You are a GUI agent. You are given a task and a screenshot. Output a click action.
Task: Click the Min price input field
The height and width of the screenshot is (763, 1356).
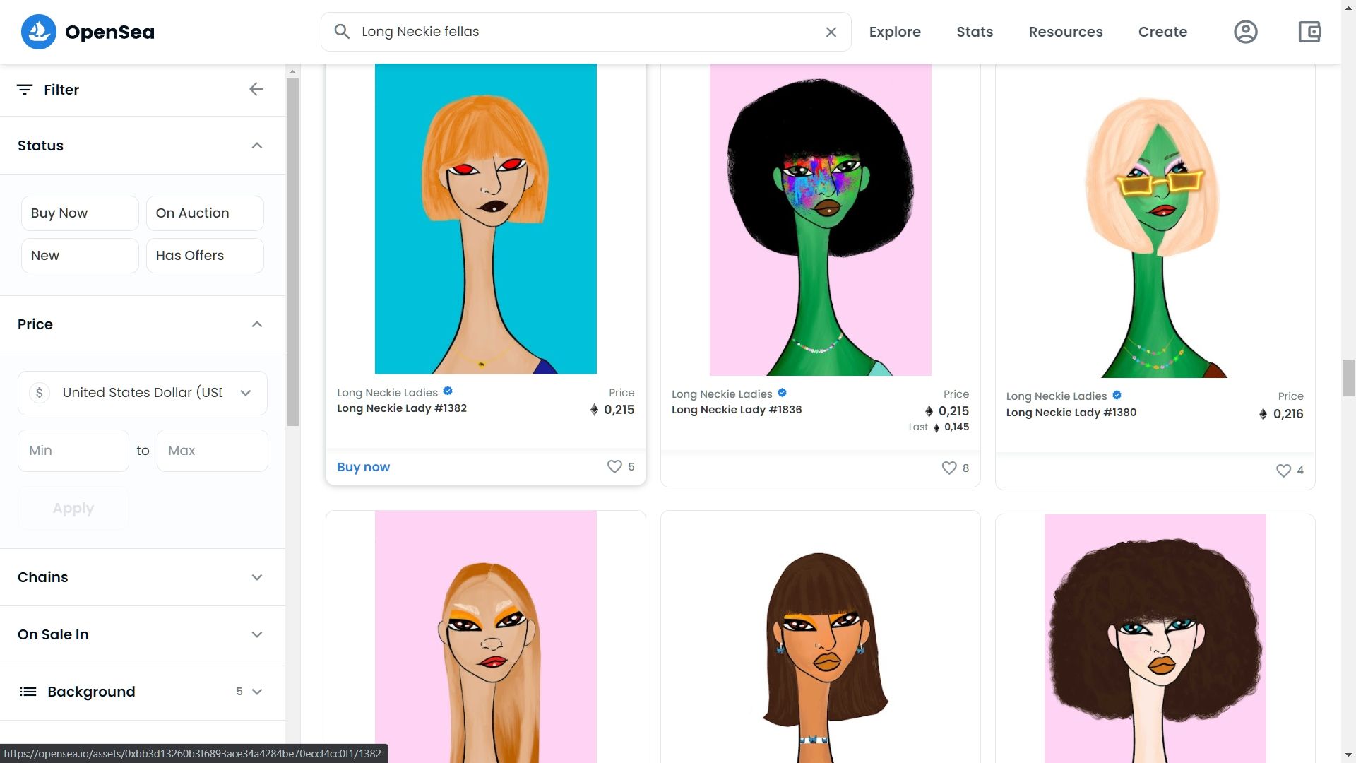(x=73, y=451)
